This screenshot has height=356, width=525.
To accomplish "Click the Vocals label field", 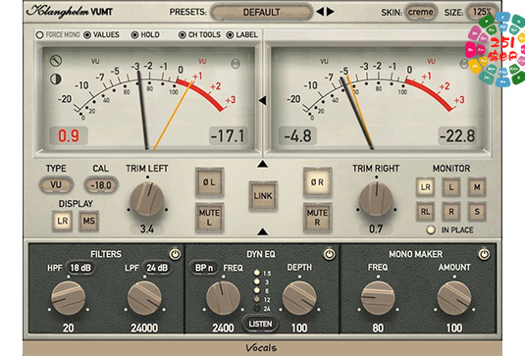I will pos(262,348).
